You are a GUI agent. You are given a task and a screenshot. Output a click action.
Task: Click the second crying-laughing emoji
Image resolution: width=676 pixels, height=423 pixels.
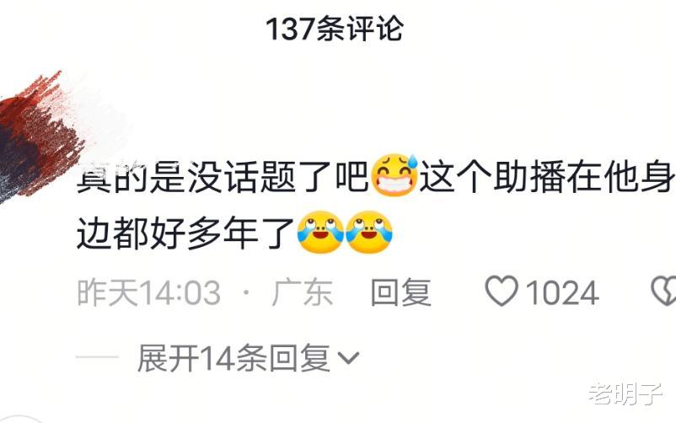(x=369, y=232)
